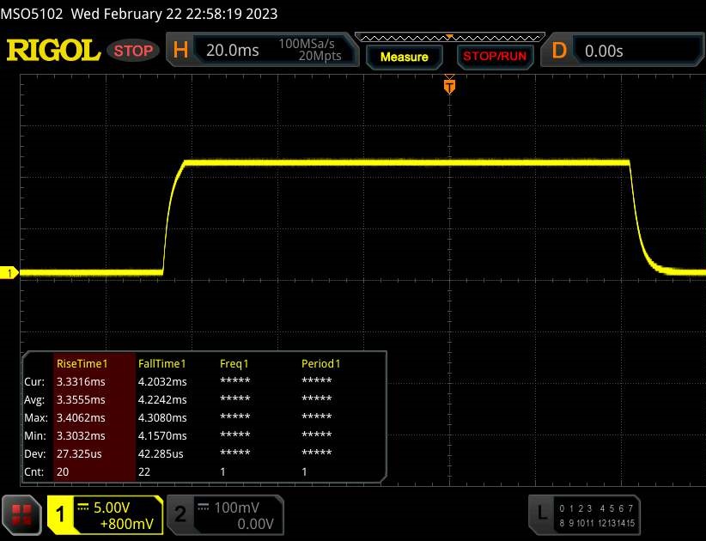Select the 100MSa/s sample rate readout
This screenshot has width=706, height=541.
(x=306, y=44)
